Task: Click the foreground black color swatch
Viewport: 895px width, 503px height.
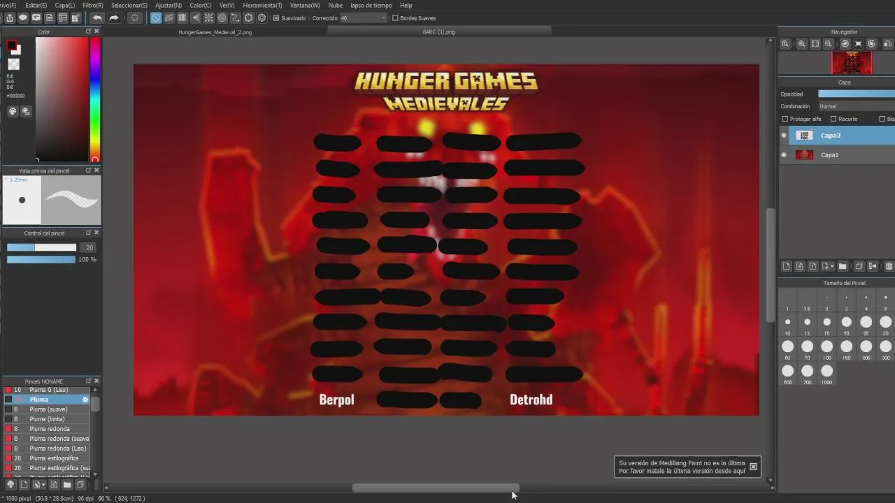Action: click(x=11, y=46)
